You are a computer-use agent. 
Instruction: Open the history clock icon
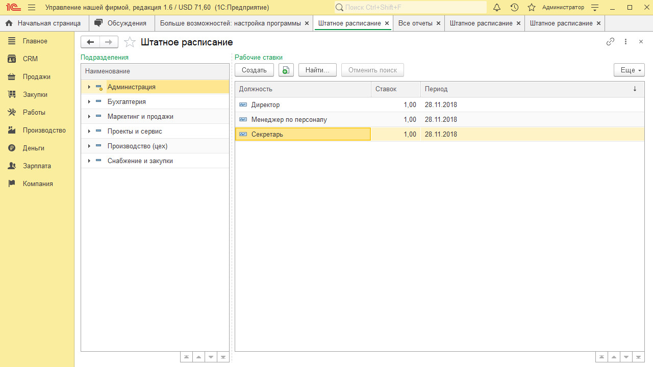point(514,8)
